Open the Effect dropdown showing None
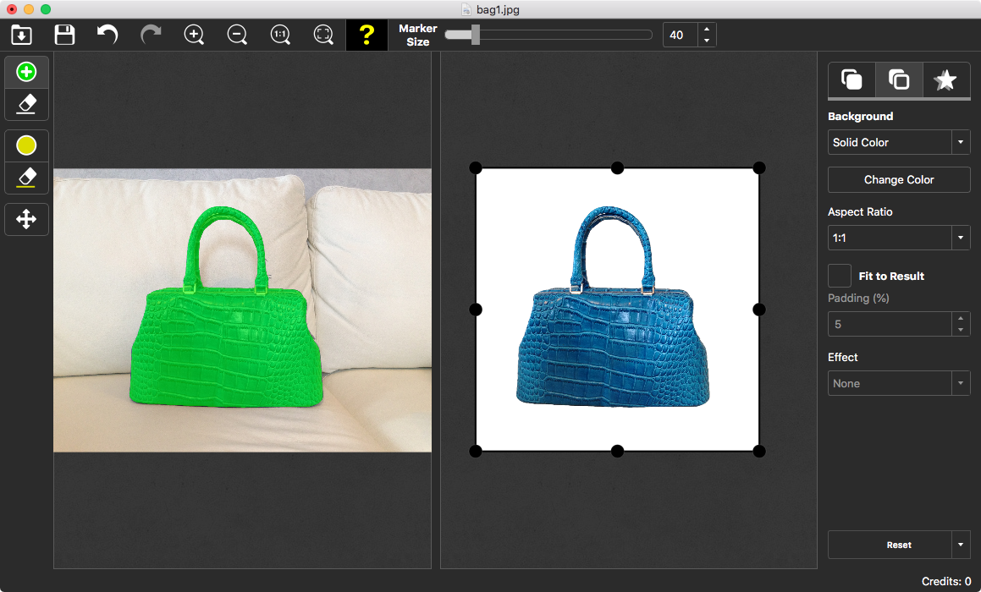 tap(898, 383)
